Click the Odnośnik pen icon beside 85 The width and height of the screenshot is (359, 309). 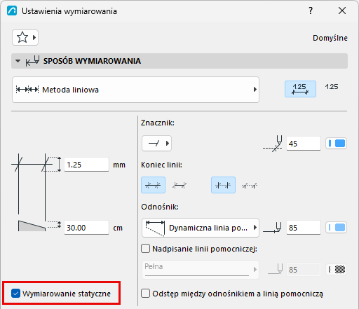[x=273, y=228]
